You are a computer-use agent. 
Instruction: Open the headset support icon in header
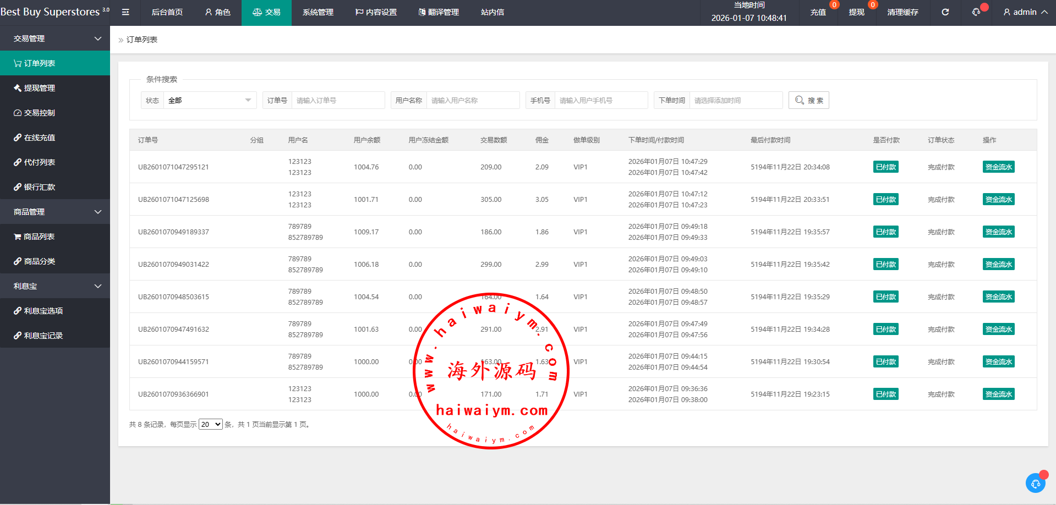(976, 12)
